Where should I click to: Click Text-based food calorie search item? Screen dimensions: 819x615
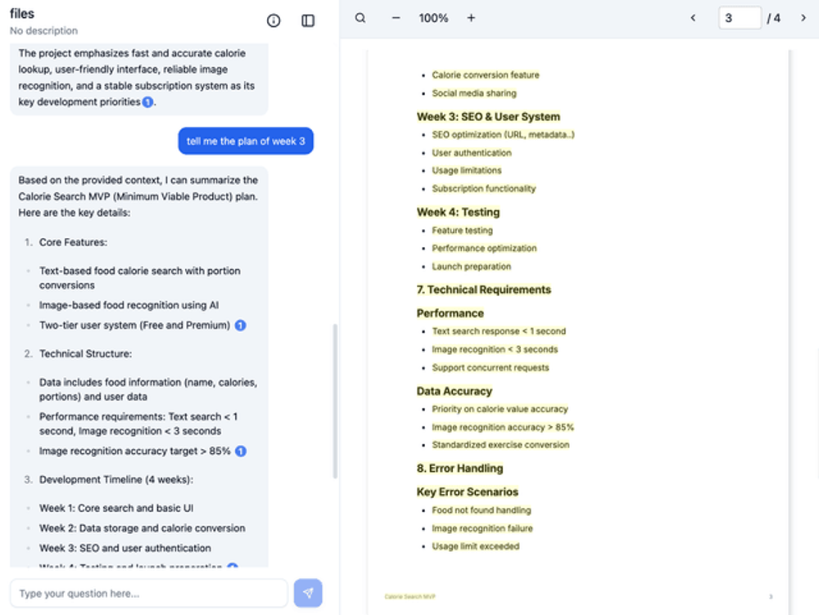(140, 278)
